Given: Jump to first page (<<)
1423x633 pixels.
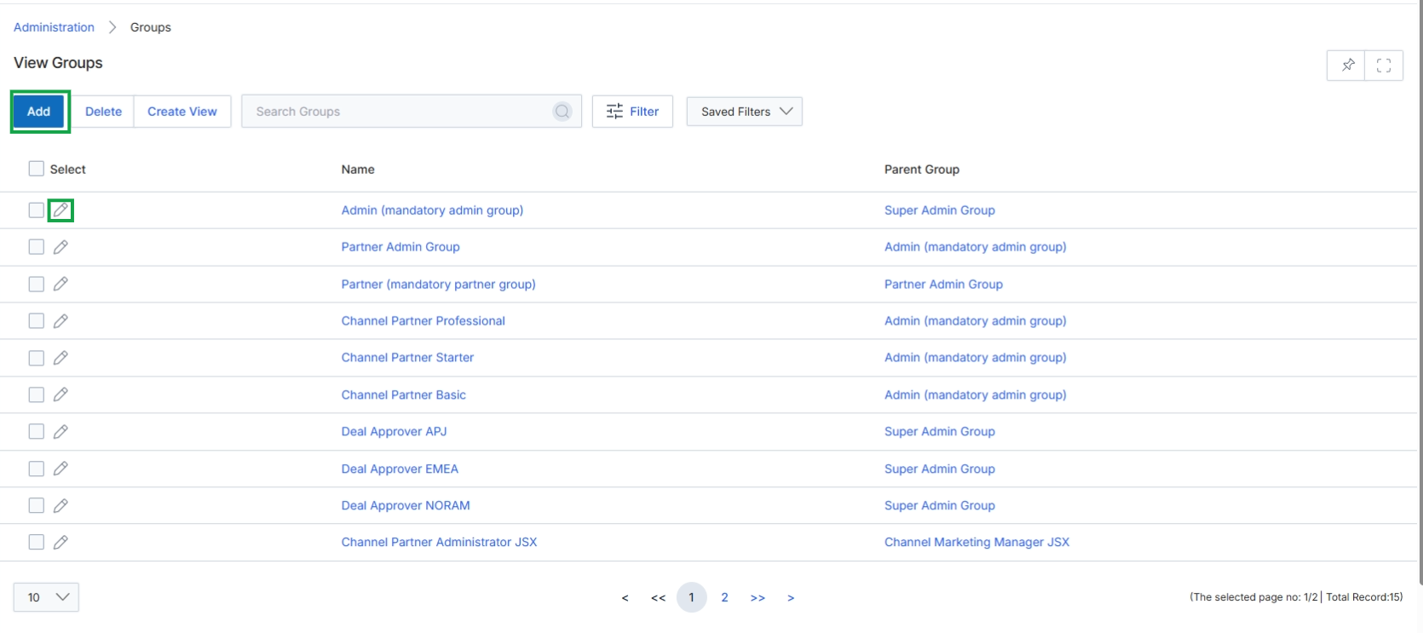Looking at the screenshot, I should 658,598.
